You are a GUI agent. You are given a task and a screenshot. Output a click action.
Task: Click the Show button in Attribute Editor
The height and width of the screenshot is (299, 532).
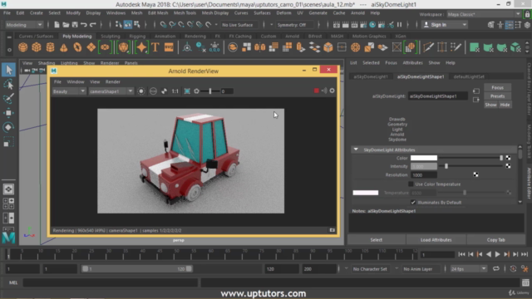(490, 105)
